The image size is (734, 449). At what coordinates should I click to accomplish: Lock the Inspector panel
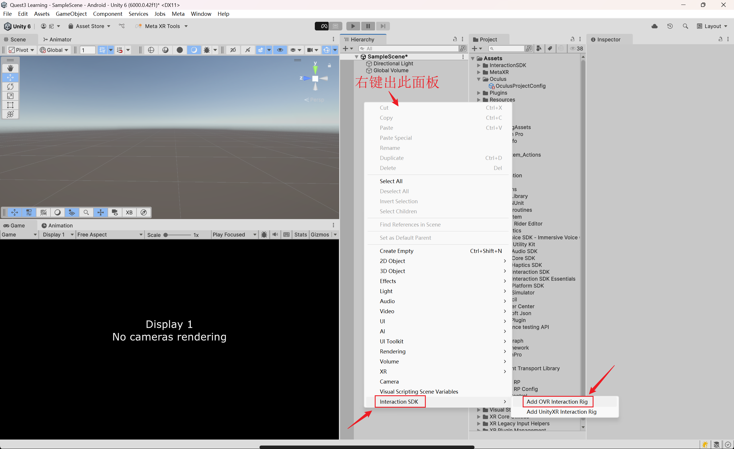coord(720,39)
